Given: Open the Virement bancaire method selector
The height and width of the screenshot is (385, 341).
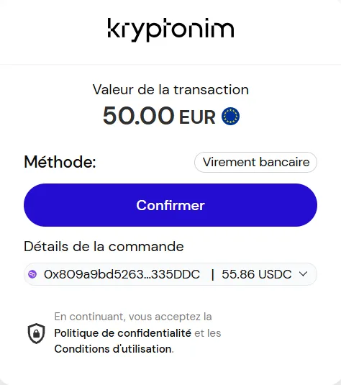Looking at the screenshot, I should tap(255, 163).
